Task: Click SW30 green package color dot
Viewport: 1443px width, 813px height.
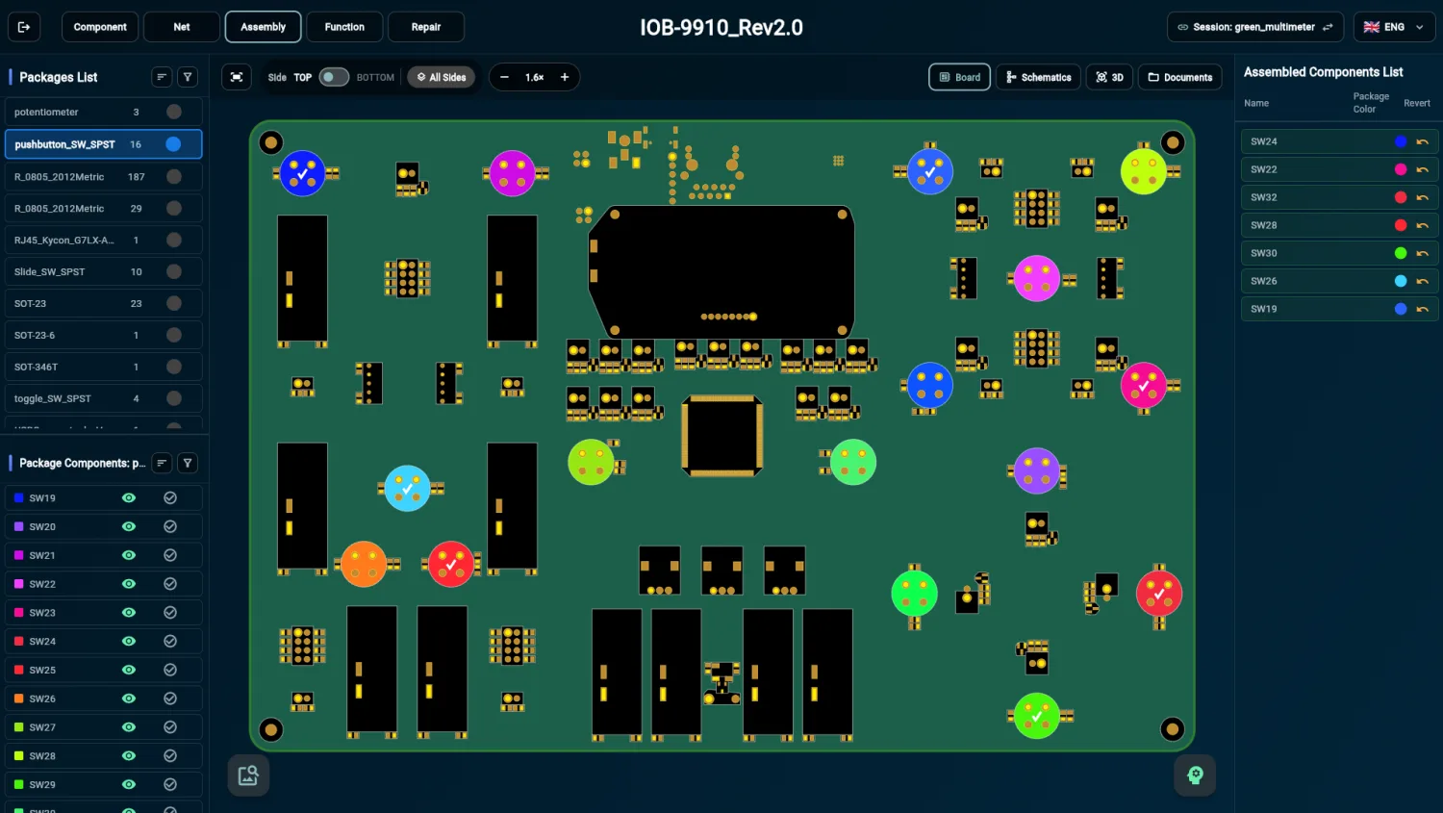Action: 1401,253
